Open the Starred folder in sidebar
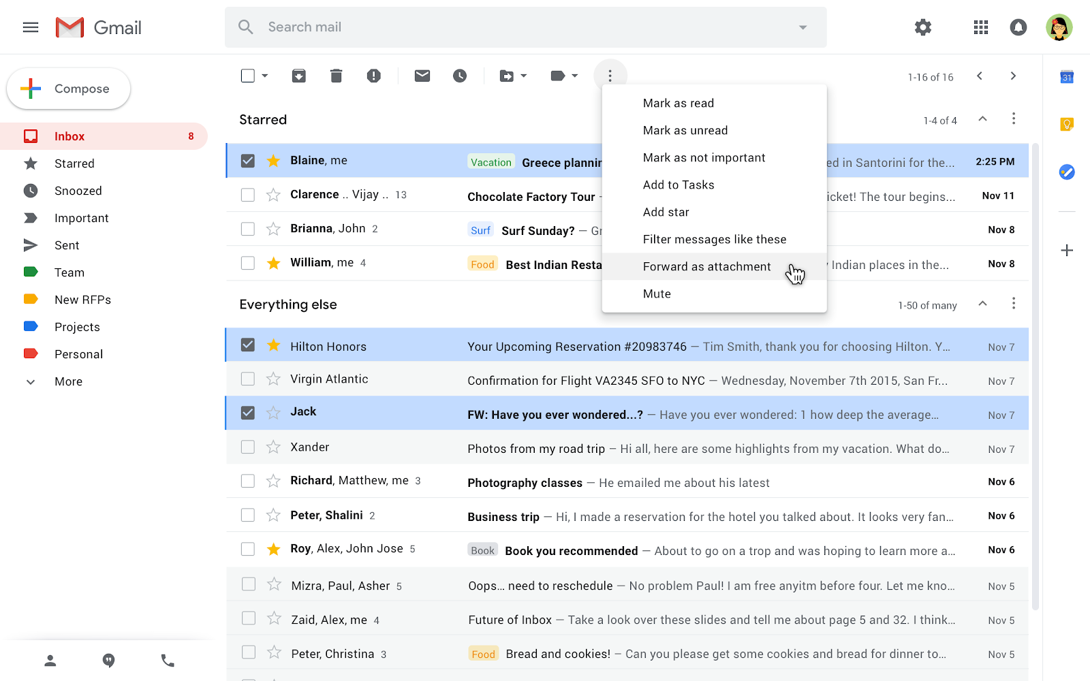The height and width of the screenshot is (681, 1090). (x=75, y=163)
